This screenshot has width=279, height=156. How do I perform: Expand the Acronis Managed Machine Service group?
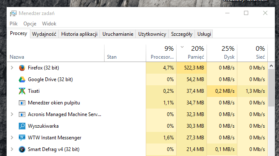click(x=12, y=114)
